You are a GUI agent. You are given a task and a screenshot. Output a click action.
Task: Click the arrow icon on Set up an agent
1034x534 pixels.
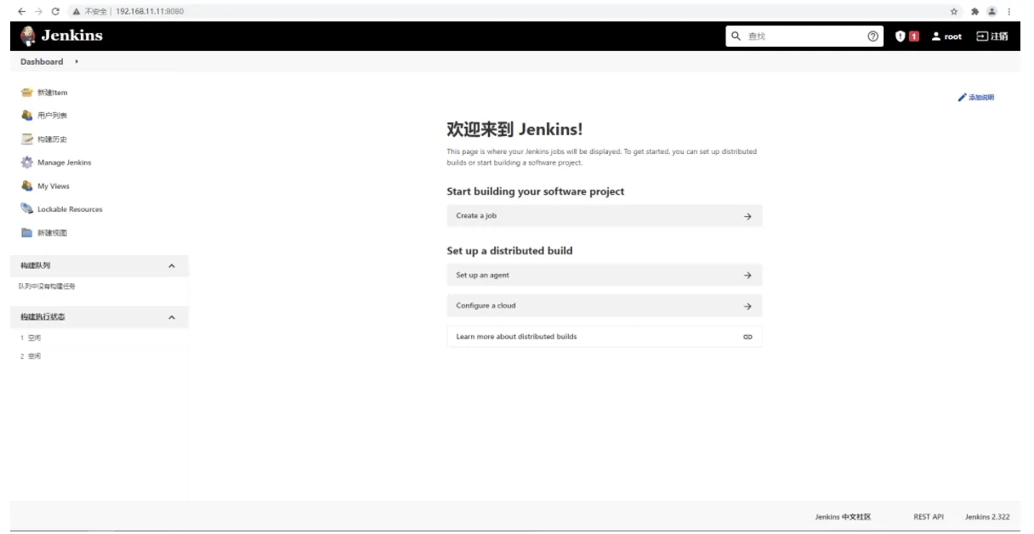[x=747, y=276]
